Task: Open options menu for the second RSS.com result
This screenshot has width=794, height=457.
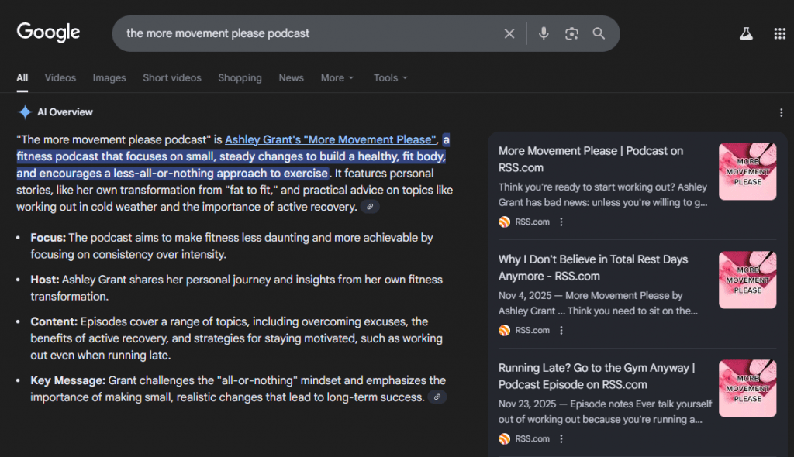Action: point(560,330)
